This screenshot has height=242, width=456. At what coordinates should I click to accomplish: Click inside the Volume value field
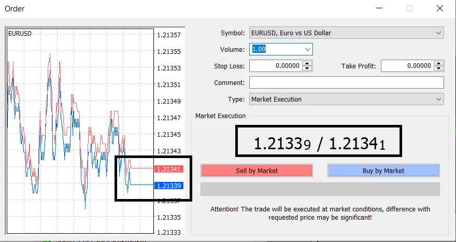coord(276,50)
